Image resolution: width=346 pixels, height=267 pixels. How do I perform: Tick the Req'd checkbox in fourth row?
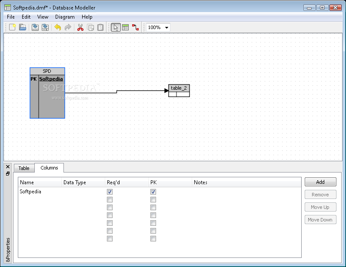click(110, 215)
